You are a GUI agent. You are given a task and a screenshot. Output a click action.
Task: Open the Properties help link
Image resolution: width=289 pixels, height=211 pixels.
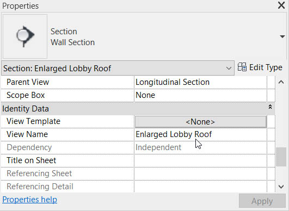pyautogui.click(x=30, y=200)
